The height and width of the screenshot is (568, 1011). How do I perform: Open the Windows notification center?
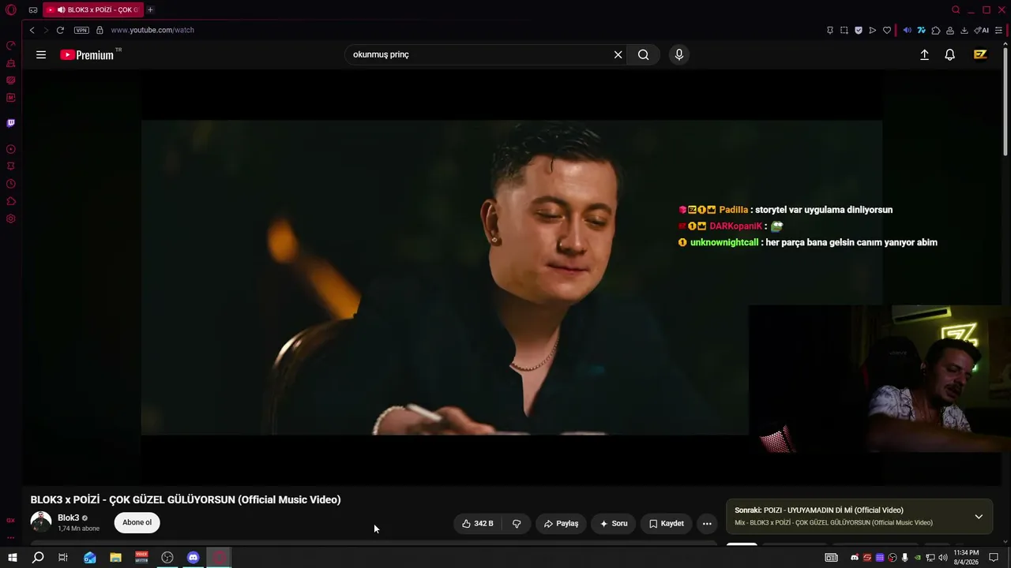coord(994,558)
